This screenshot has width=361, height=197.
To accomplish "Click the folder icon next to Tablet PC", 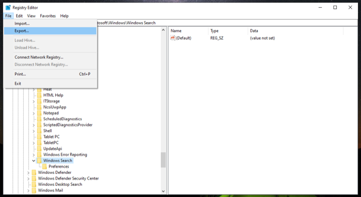I will tap(39, 137).
